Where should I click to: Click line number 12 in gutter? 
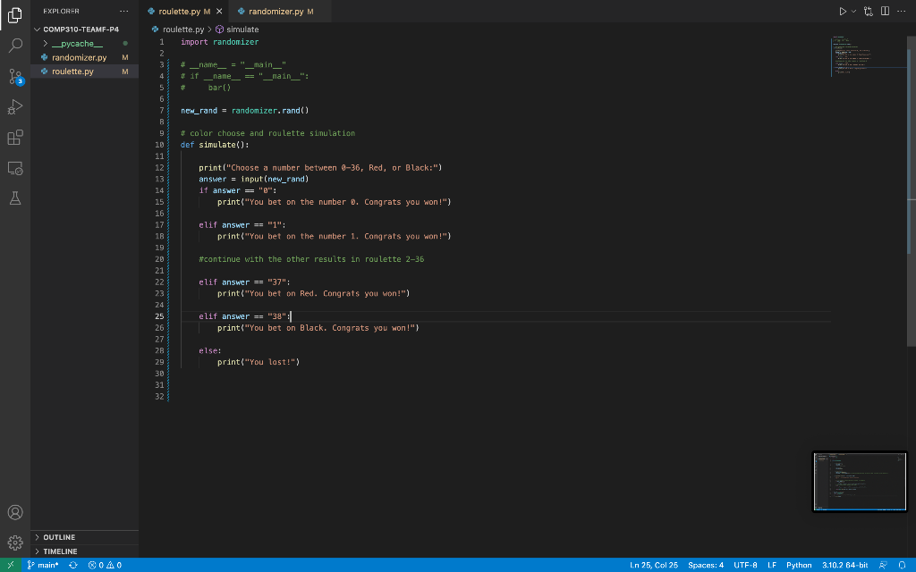coord(159,167)
